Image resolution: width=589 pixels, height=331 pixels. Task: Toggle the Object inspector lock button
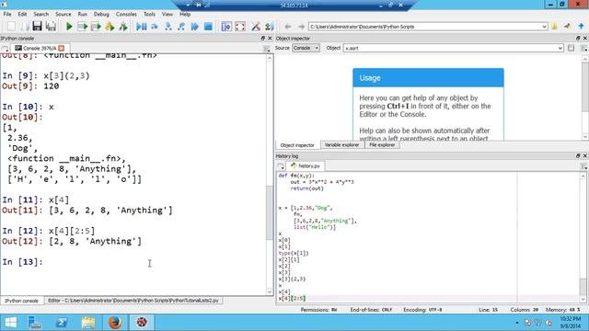coord(571,48)
